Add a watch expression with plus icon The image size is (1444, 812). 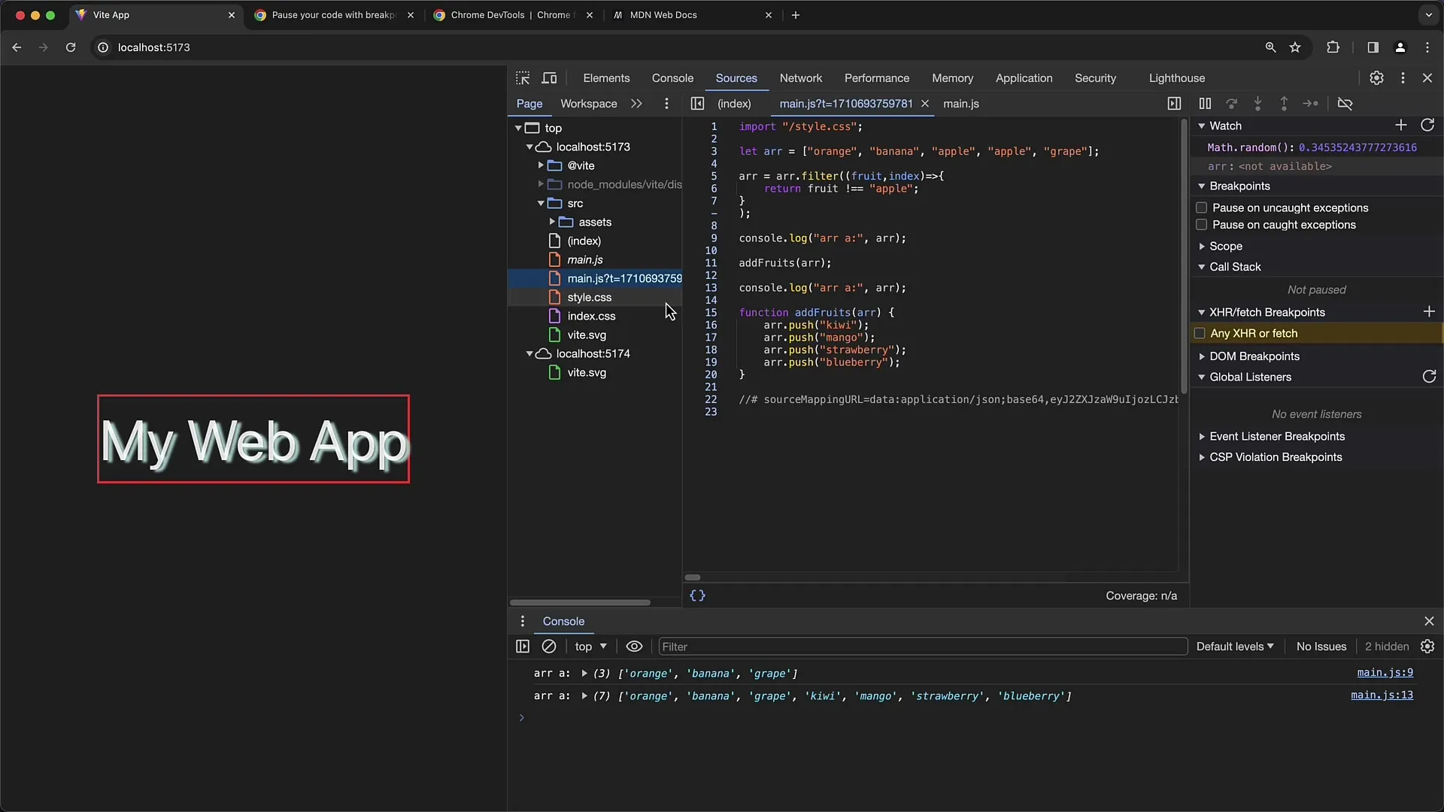tap(1400, 126)
